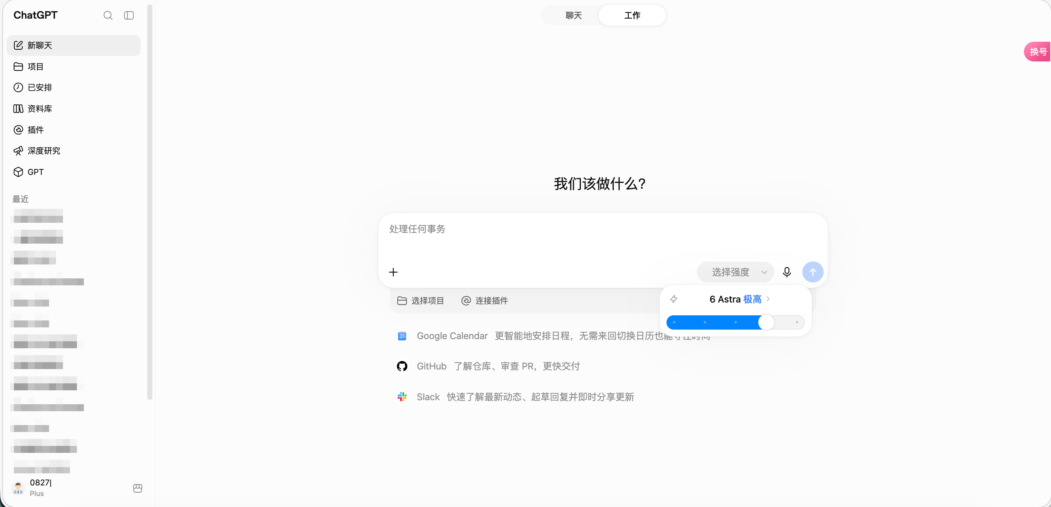This screenshot has height=507, width=1051.
Task: Click the Slack logo icon
Action: click(402, 397)
